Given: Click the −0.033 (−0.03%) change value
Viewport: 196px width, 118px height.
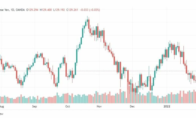Looking at the screenshot, I should pos(90,10).
